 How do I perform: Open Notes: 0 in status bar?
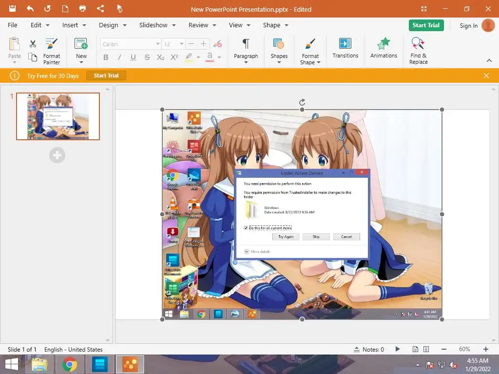point(369,350)
